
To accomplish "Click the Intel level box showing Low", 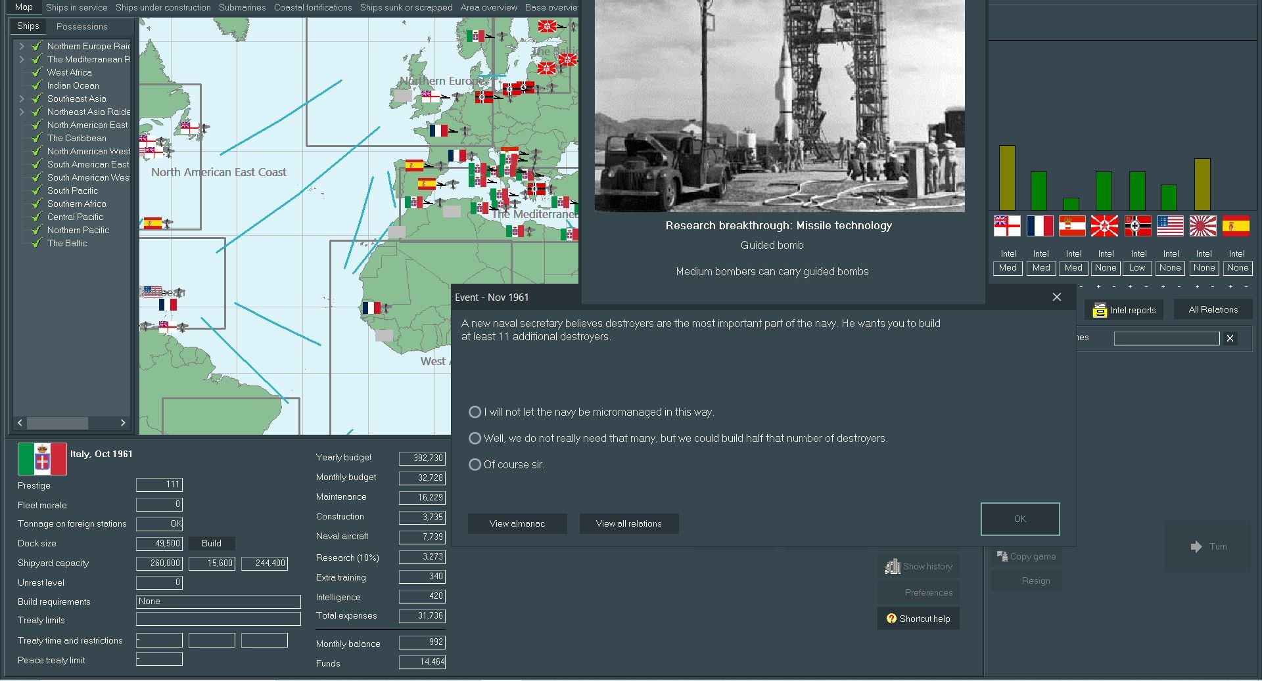I will 1138,268.
